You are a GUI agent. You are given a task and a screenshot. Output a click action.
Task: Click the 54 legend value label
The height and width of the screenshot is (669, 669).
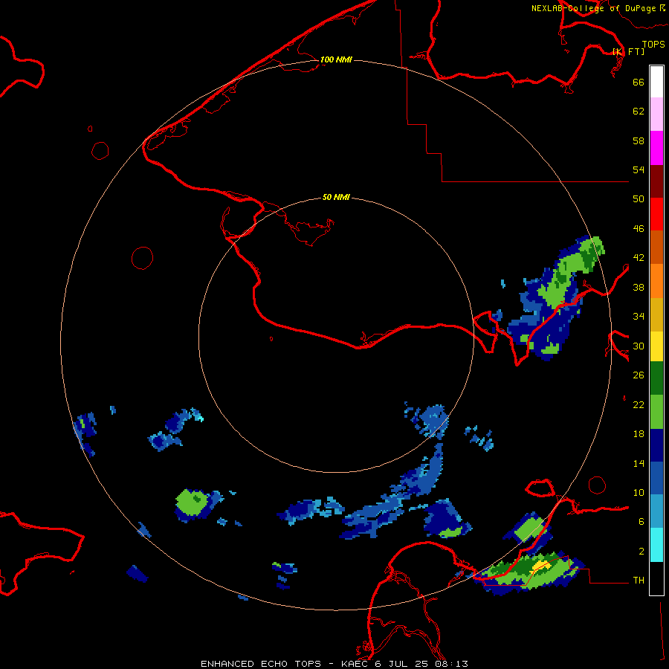click(x=639, y=169)
